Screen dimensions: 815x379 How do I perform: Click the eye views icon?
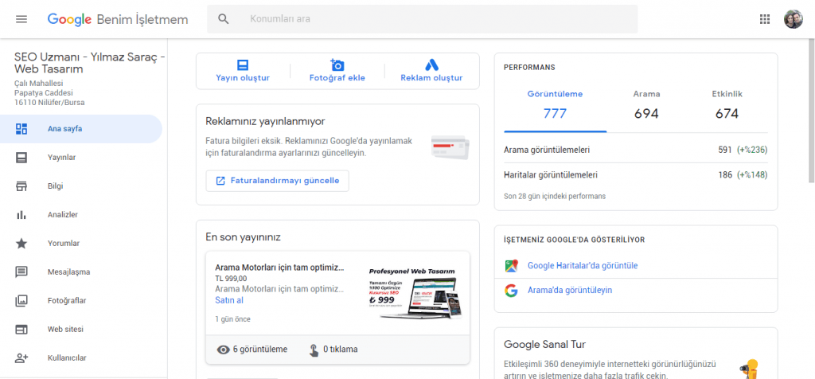(224, 350)
